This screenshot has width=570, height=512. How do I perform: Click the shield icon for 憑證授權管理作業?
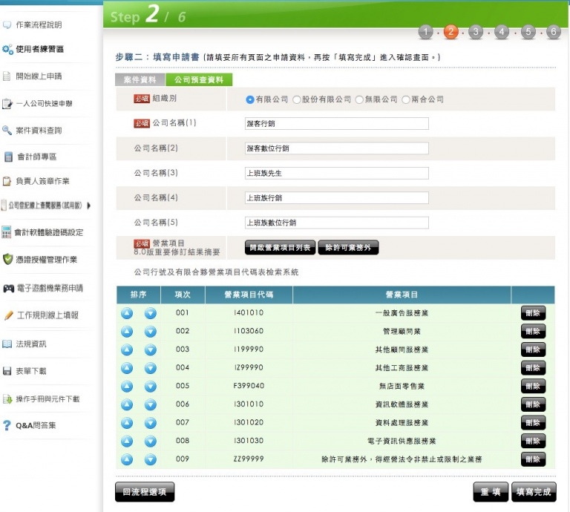click(7, 260)
